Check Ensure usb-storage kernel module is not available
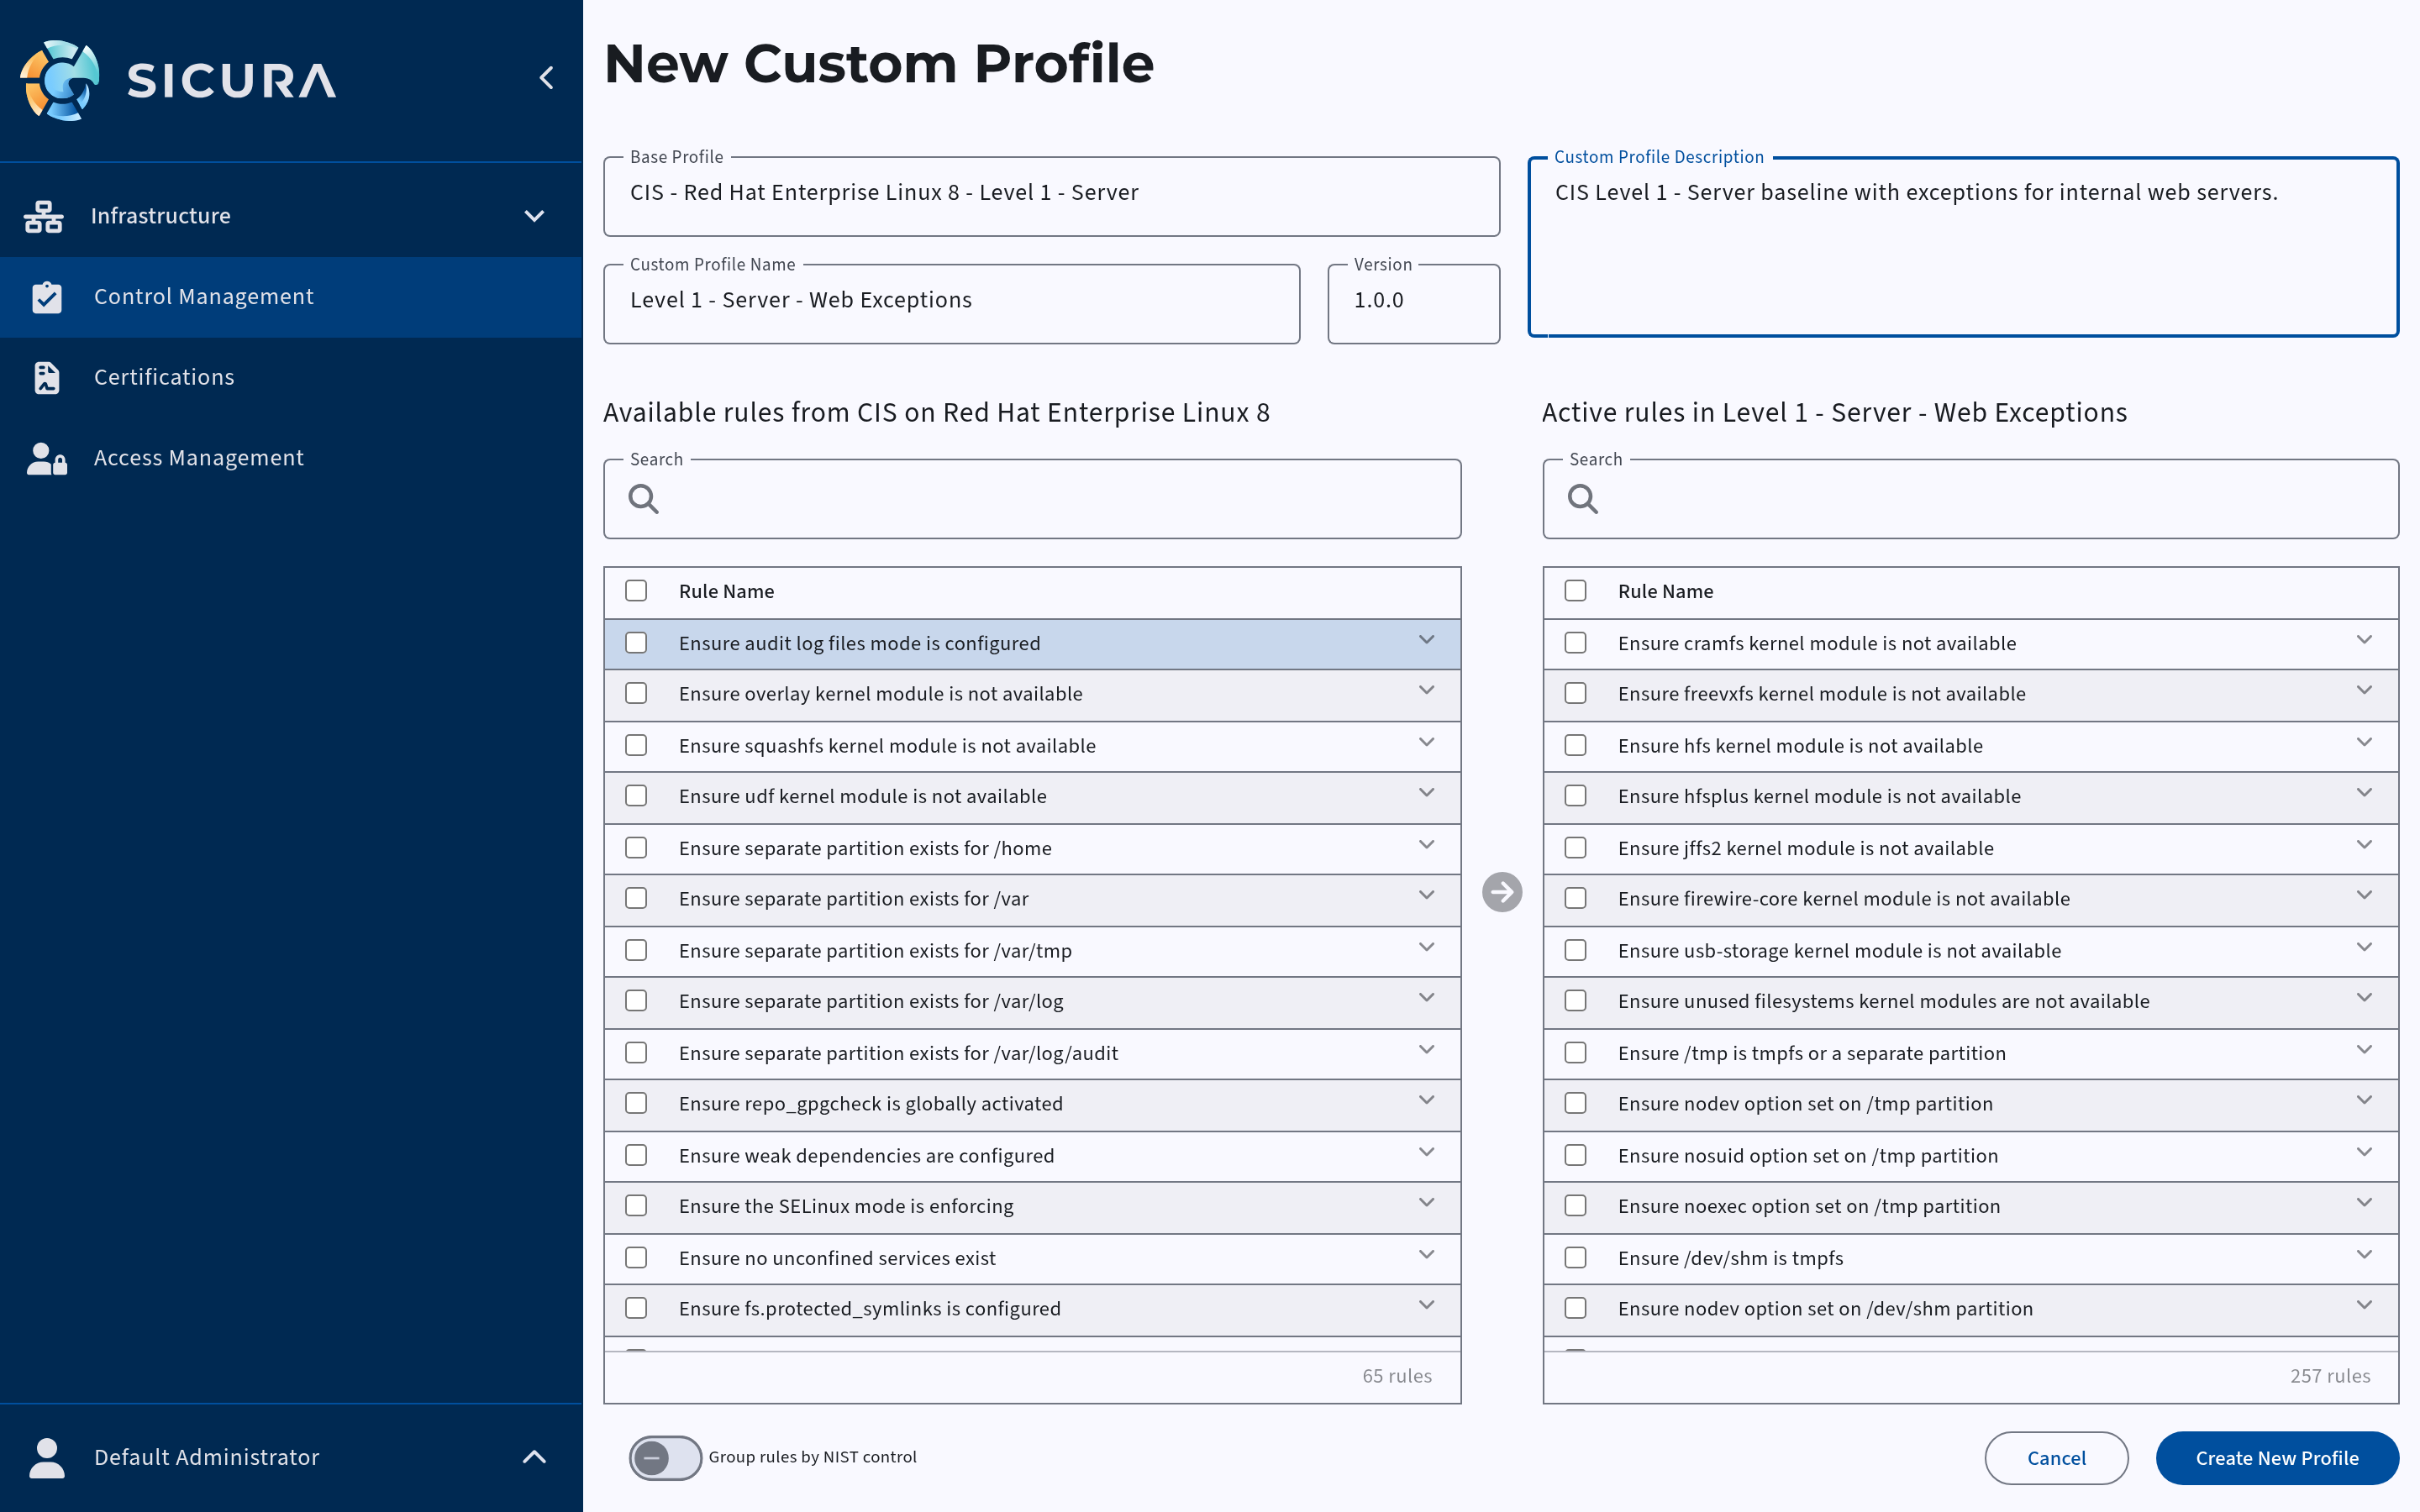The image size is (2420, 1512). (x=1575, y=950)
